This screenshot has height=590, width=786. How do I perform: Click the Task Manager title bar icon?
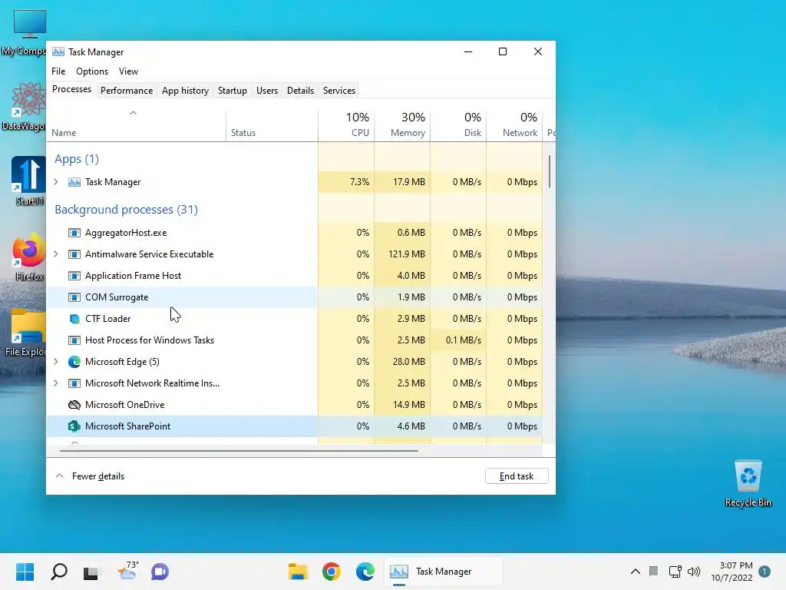tap(58, 51)
